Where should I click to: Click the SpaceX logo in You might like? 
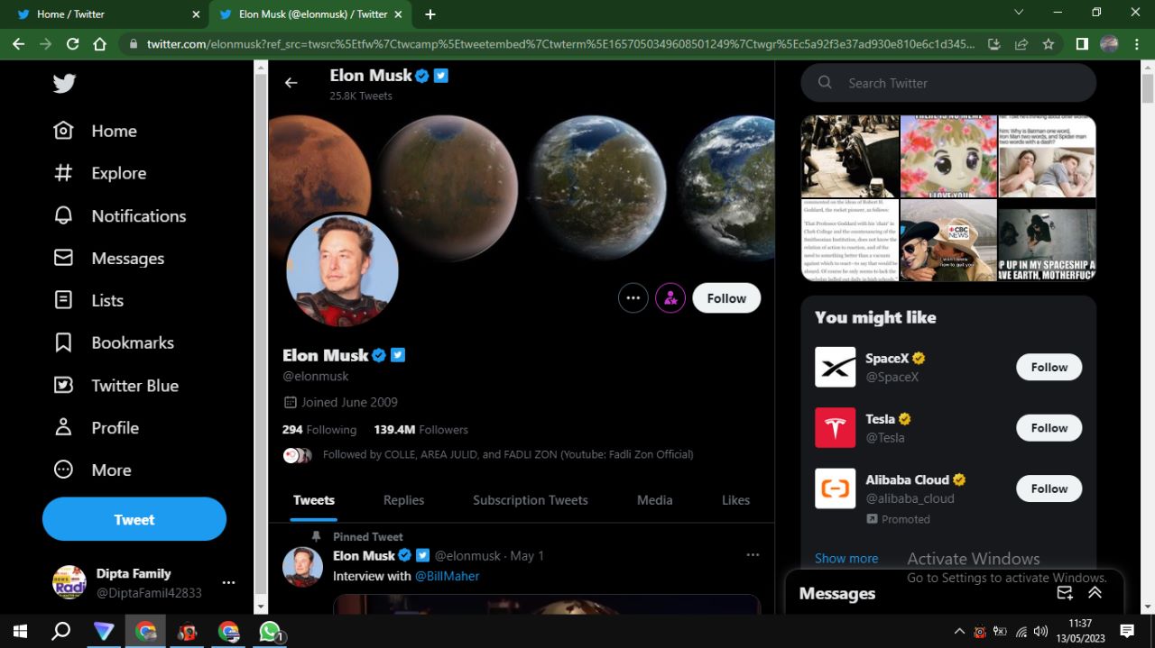836,367
